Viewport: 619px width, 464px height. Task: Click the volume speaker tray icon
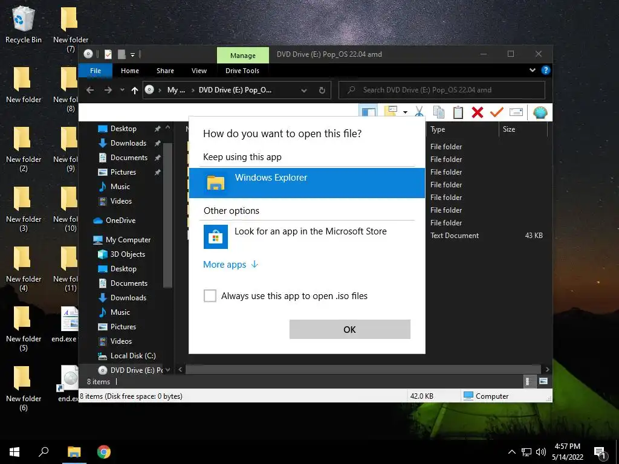click(541, 452)
